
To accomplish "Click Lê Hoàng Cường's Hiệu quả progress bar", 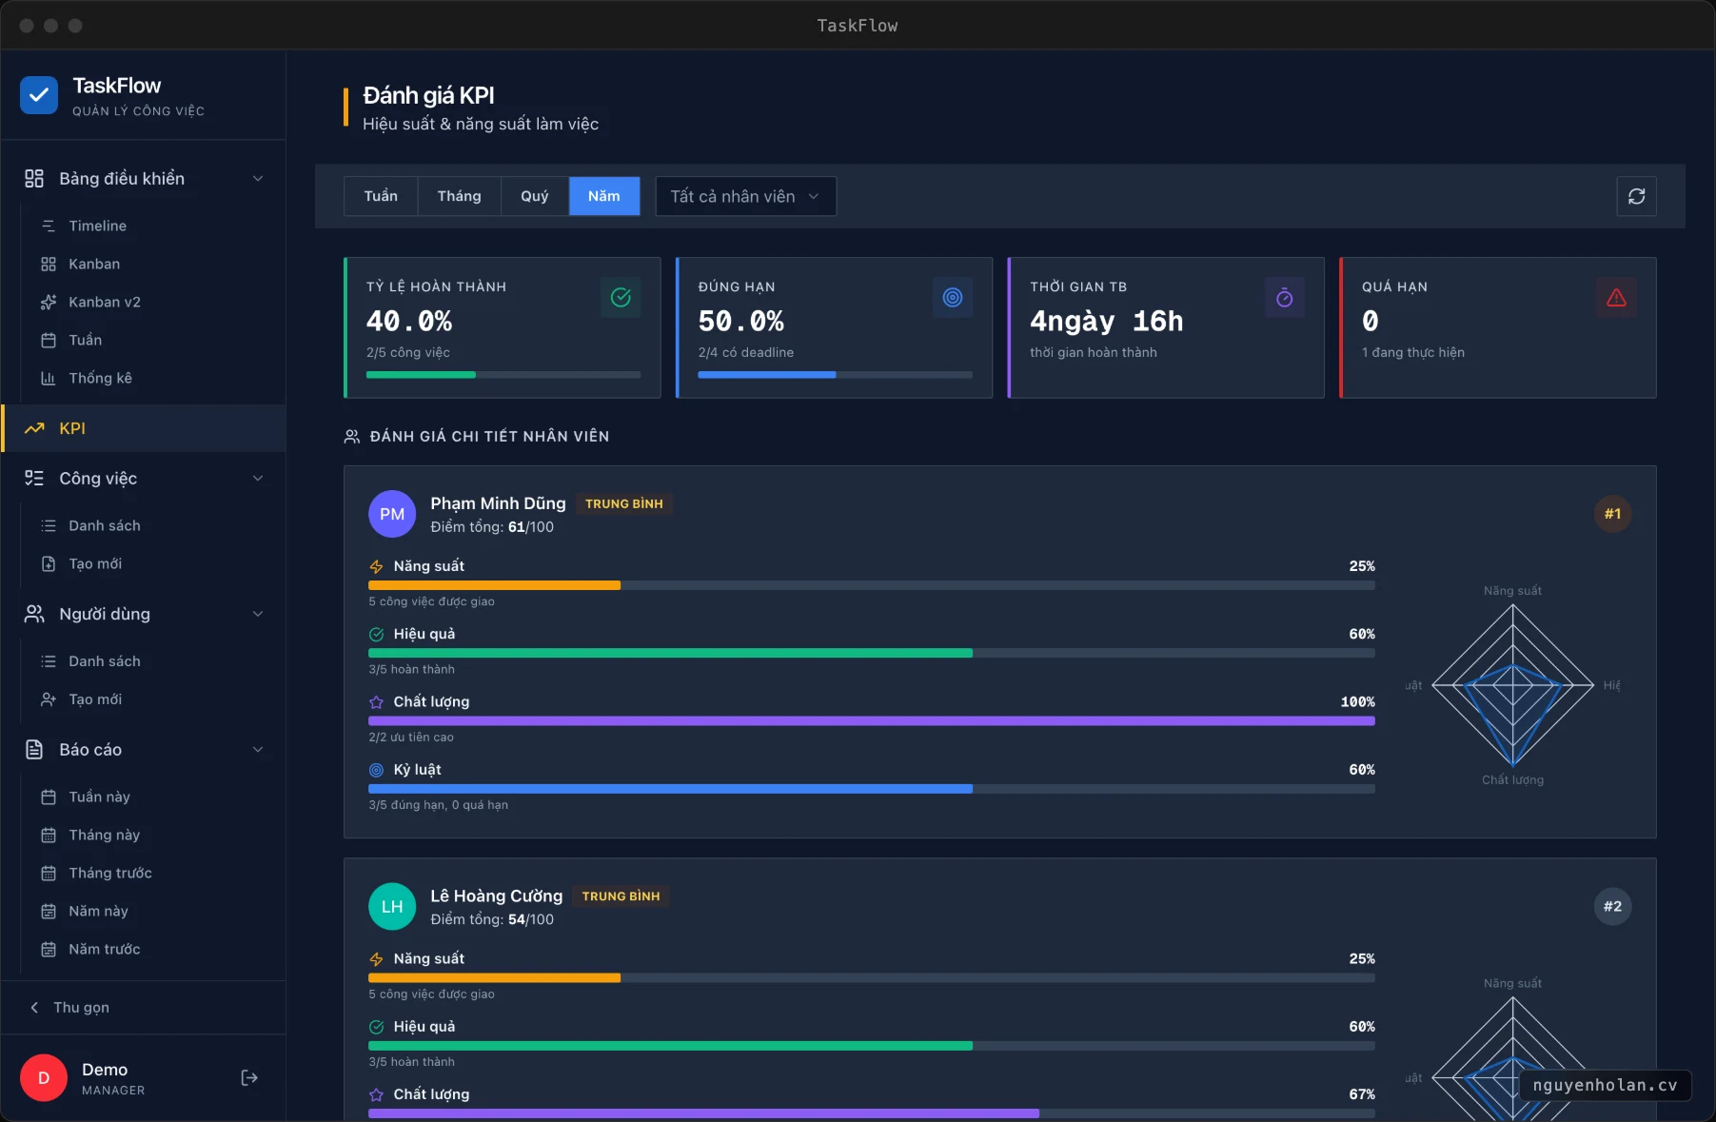I will tap(872, 1046).
